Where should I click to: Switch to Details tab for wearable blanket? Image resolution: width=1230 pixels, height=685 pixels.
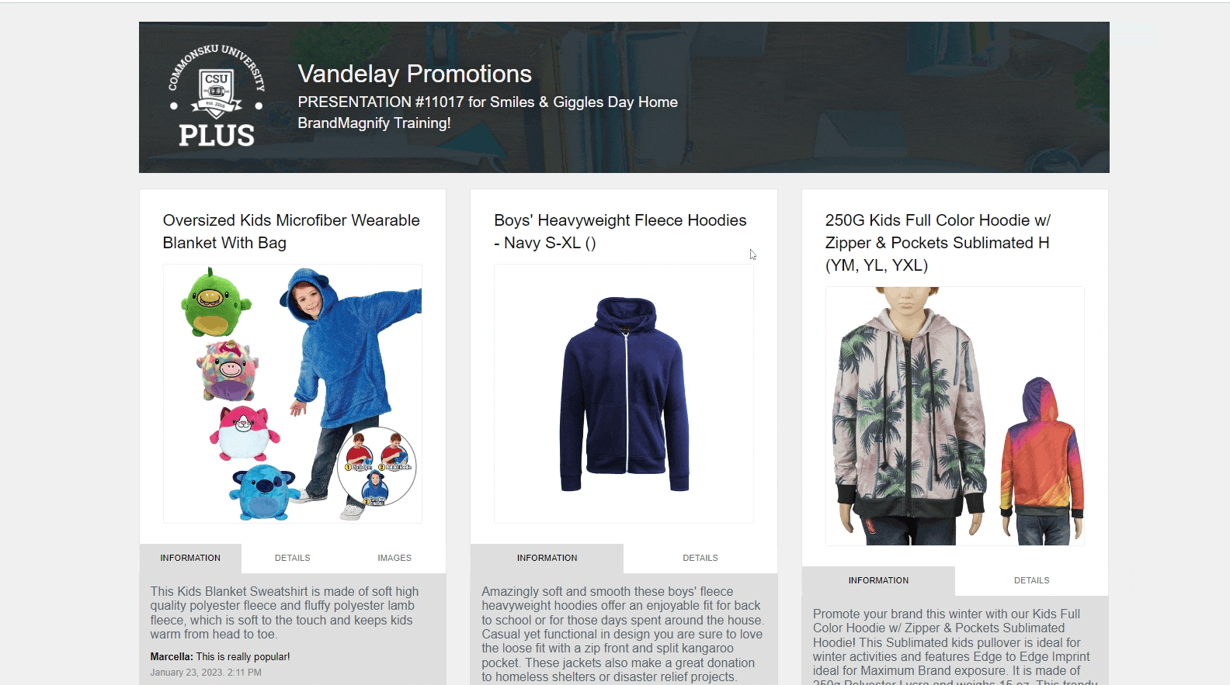point(293,558)
